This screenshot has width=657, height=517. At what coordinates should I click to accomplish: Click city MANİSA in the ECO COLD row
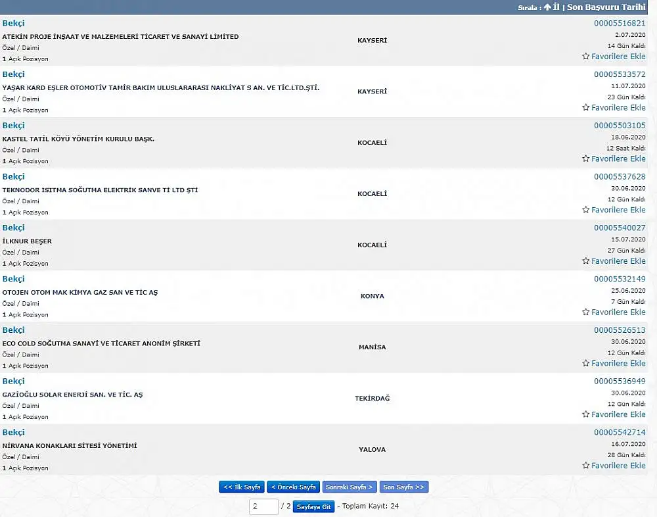click(x=372, y=347)
